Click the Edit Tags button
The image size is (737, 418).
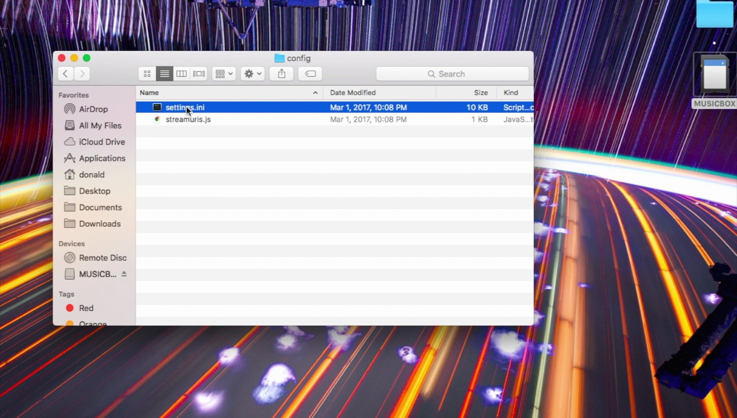tap(310, 74)
